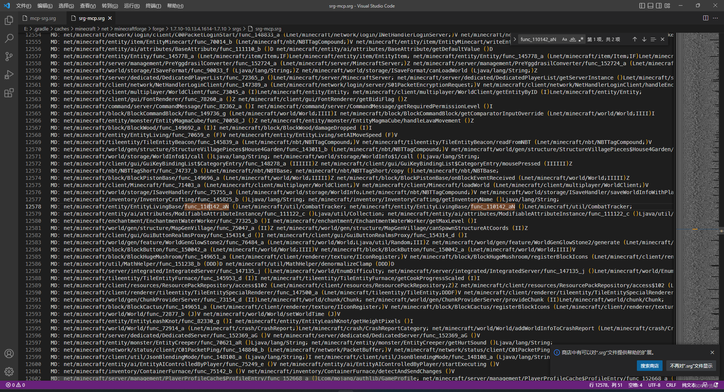Switch to the mcp-srg.srg tab
Image resolution: width=724 pixels, height=392 pixels.
pyautogui.click(x=43, y=18)
